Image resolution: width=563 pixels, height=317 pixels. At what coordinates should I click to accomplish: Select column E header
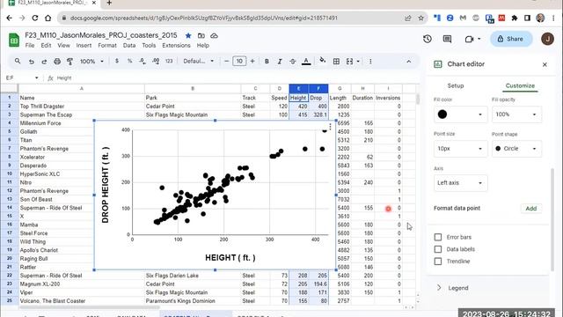(298, 88)
